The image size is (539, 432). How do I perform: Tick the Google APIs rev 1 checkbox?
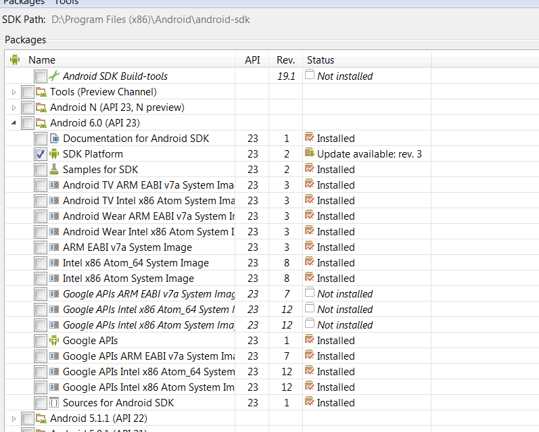click(40, 341)
